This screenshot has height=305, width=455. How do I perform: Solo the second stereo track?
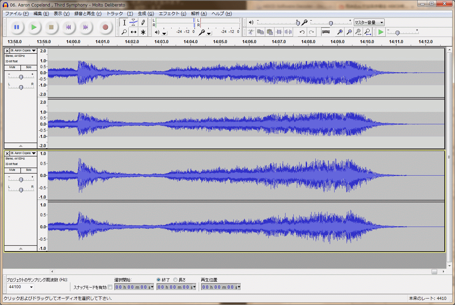pyautogui.click(x=29, y=170)
